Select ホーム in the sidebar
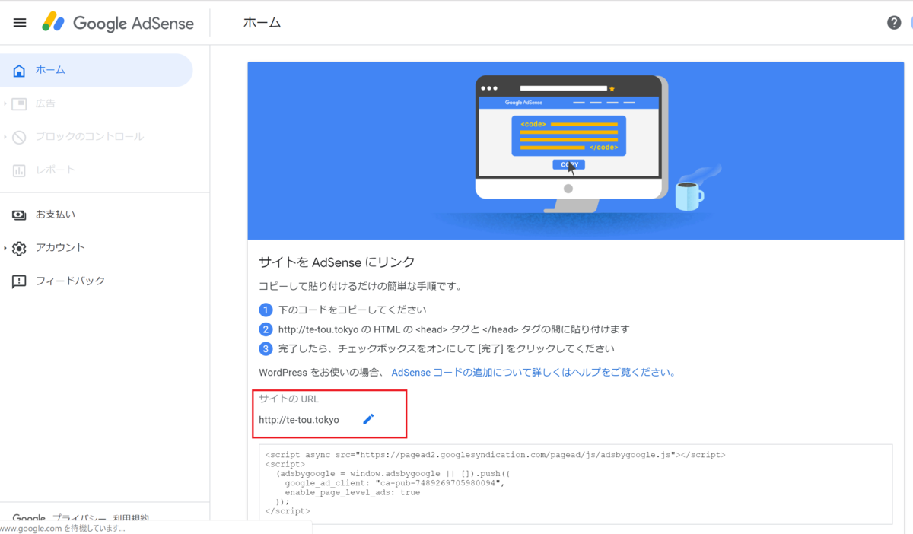 (96, 70)
